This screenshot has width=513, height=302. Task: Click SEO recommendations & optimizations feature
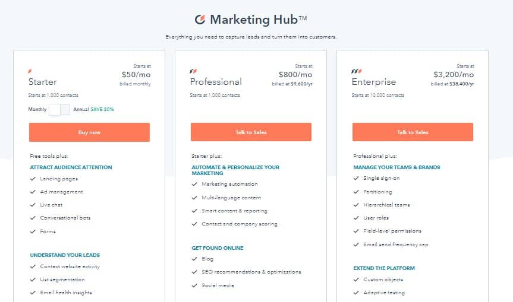tap(251, 272)
